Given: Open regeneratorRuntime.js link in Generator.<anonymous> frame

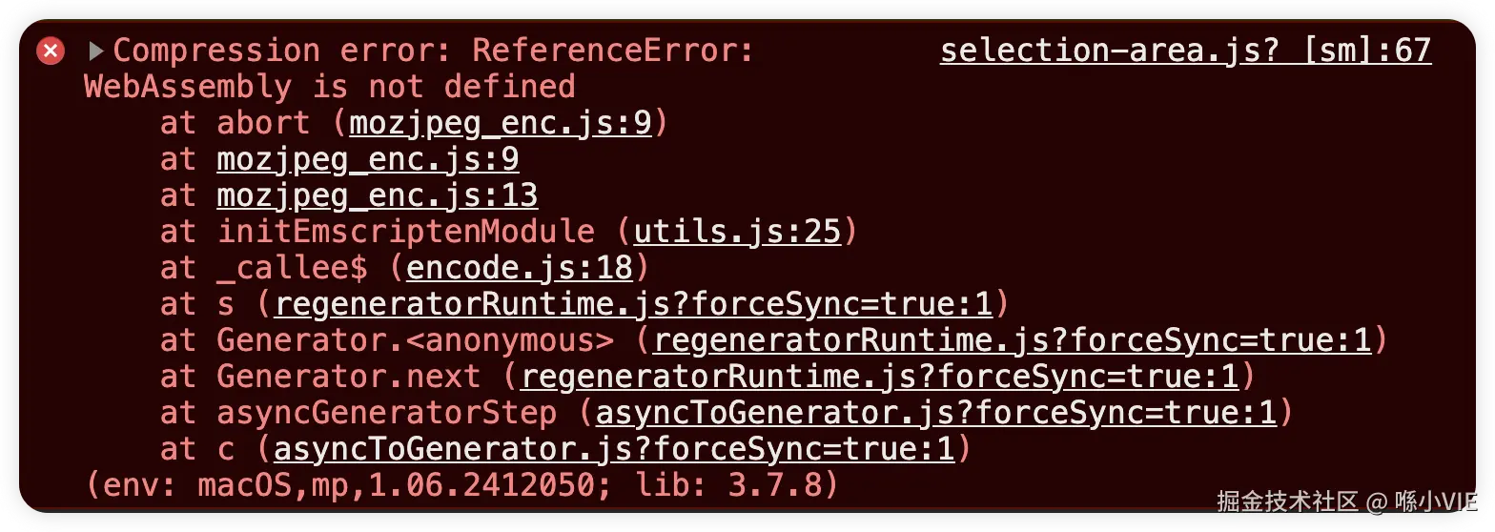Looking at the screenshot, I should 1012,340.
